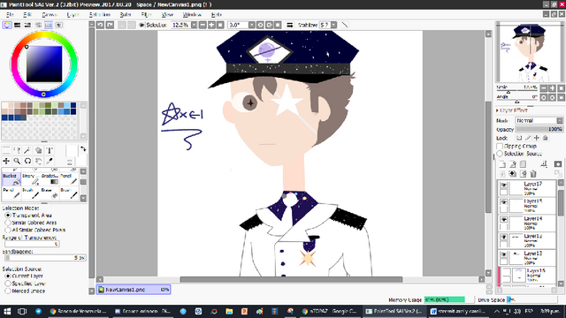Activate the Zoom magnifier tool

point(17,161)
